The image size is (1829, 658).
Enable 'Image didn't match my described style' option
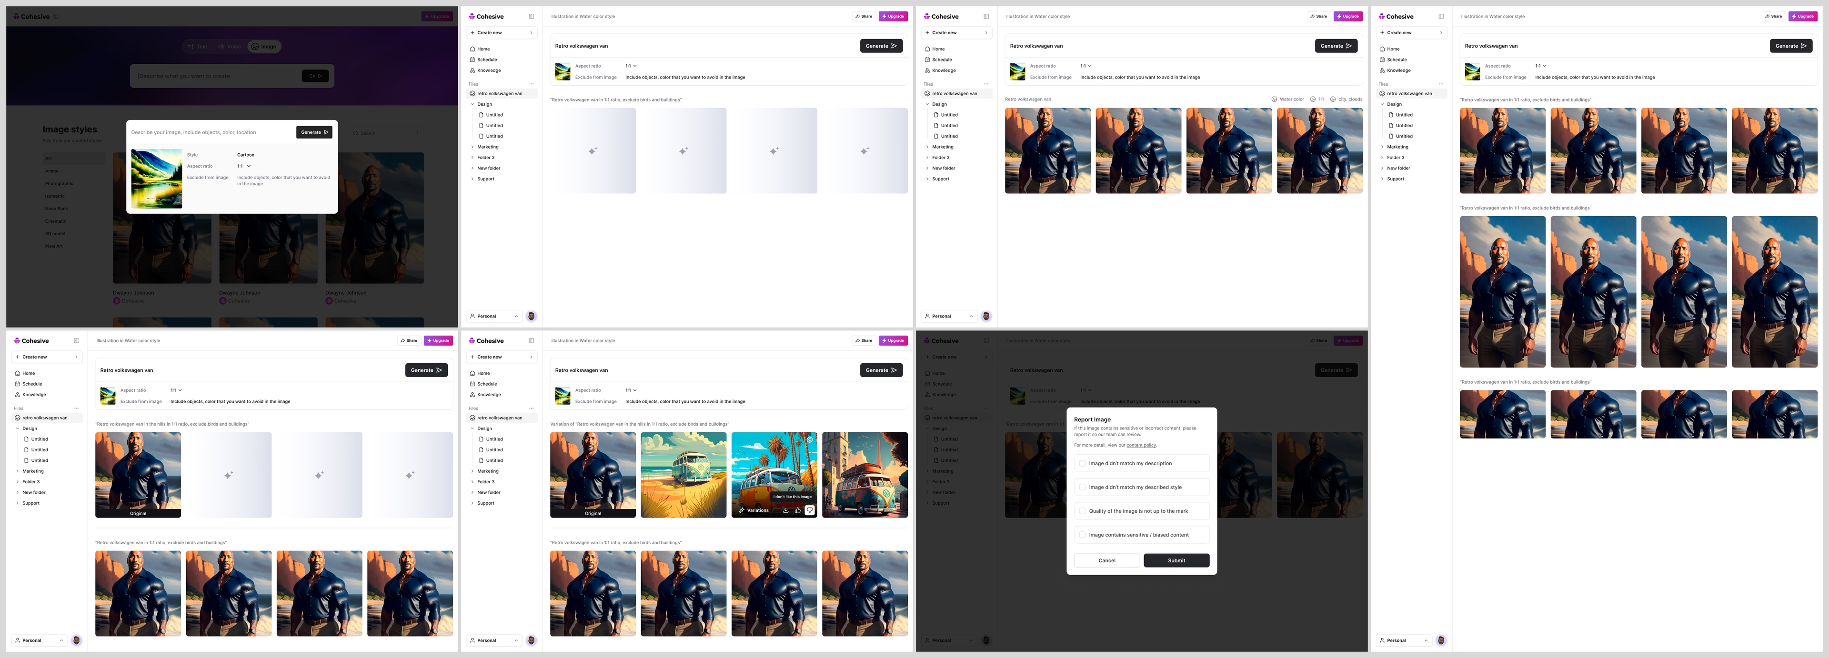pos(1082,487)
